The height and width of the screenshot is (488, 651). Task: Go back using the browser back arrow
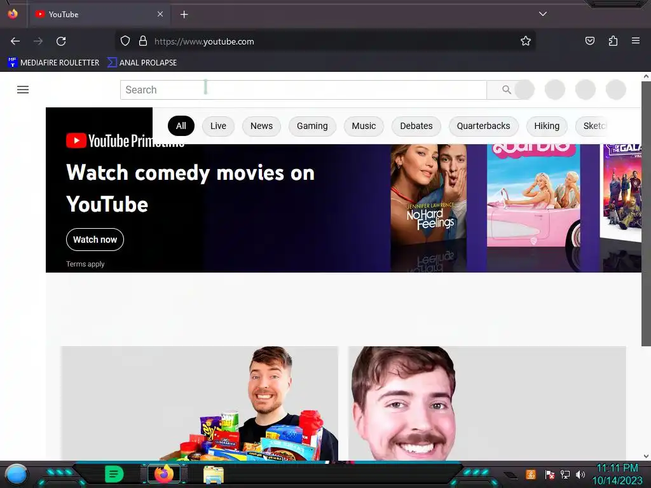(15, 41)
